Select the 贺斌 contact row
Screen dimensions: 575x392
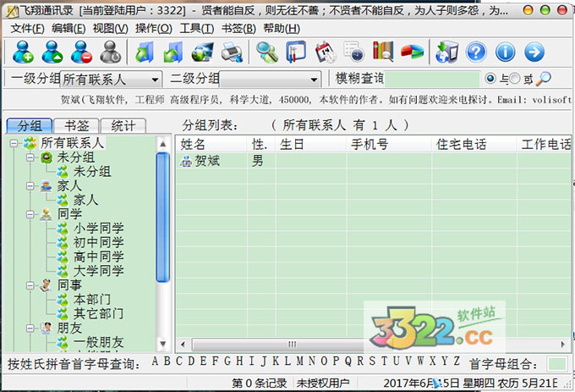click(x=373, y=161)
